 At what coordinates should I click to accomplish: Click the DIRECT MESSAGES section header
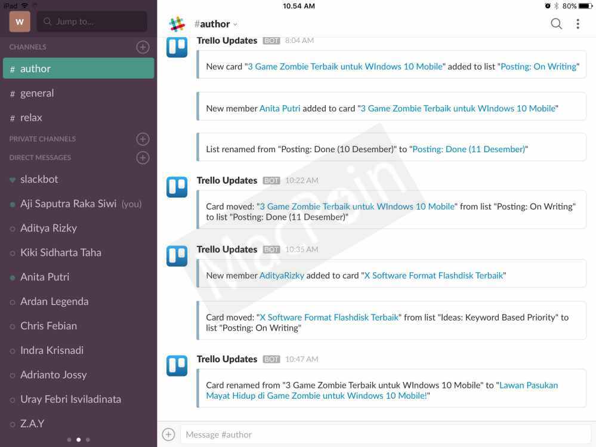(x=40, y=158)
